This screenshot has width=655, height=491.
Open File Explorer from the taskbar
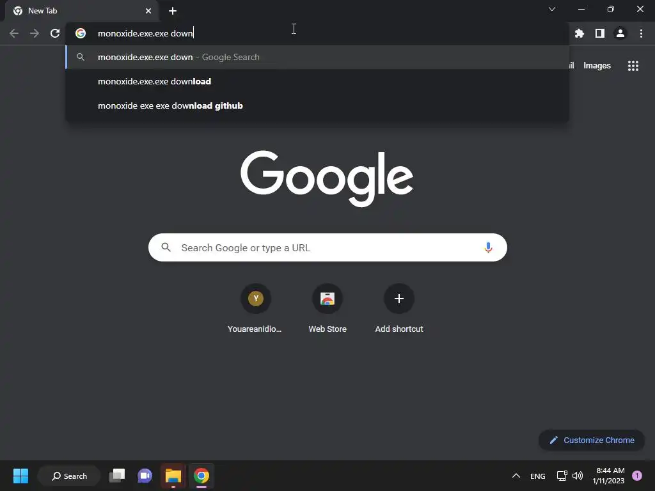tap(173, 476)
